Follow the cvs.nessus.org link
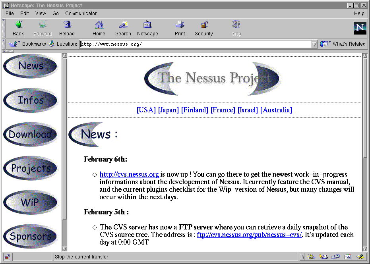The width and height of the screenshot is (370, 264). (x=129, y=174)
